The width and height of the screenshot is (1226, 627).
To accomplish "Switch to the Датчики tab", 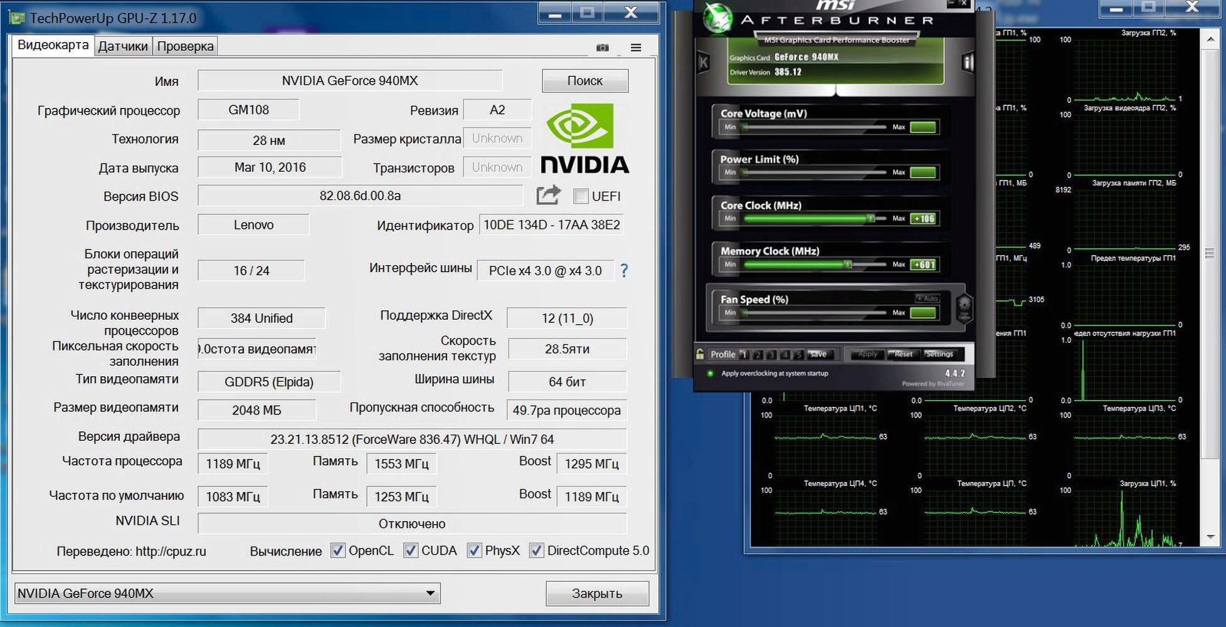I will click(123, 46).
